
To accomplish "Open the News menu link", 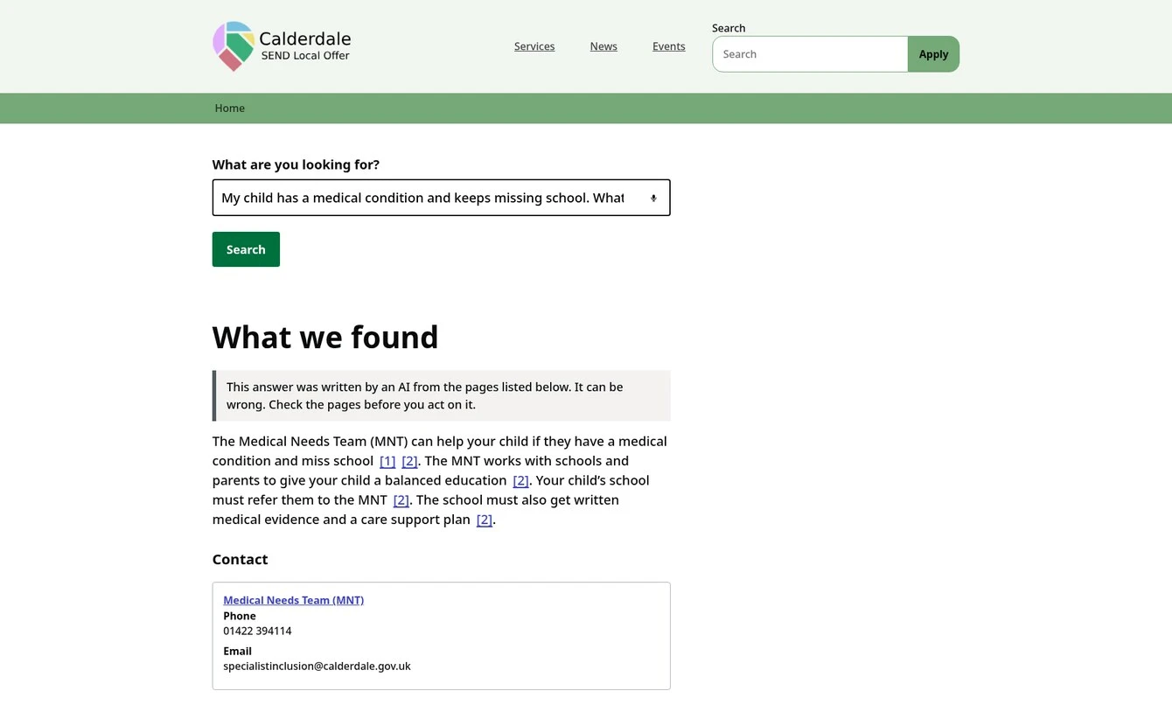I will [x=603, y=46].
